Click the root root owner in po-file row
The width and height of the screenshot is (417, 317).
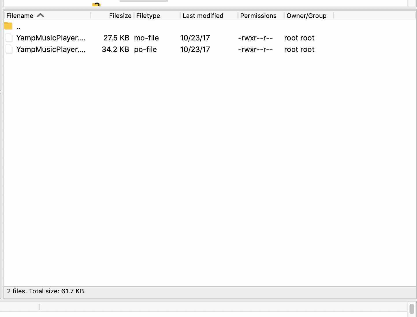pyautogui.click(x=299, y=49)
